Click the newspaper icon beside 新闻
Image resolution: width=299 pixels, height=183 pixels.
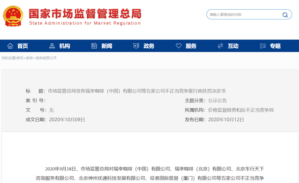pos(94,46)
